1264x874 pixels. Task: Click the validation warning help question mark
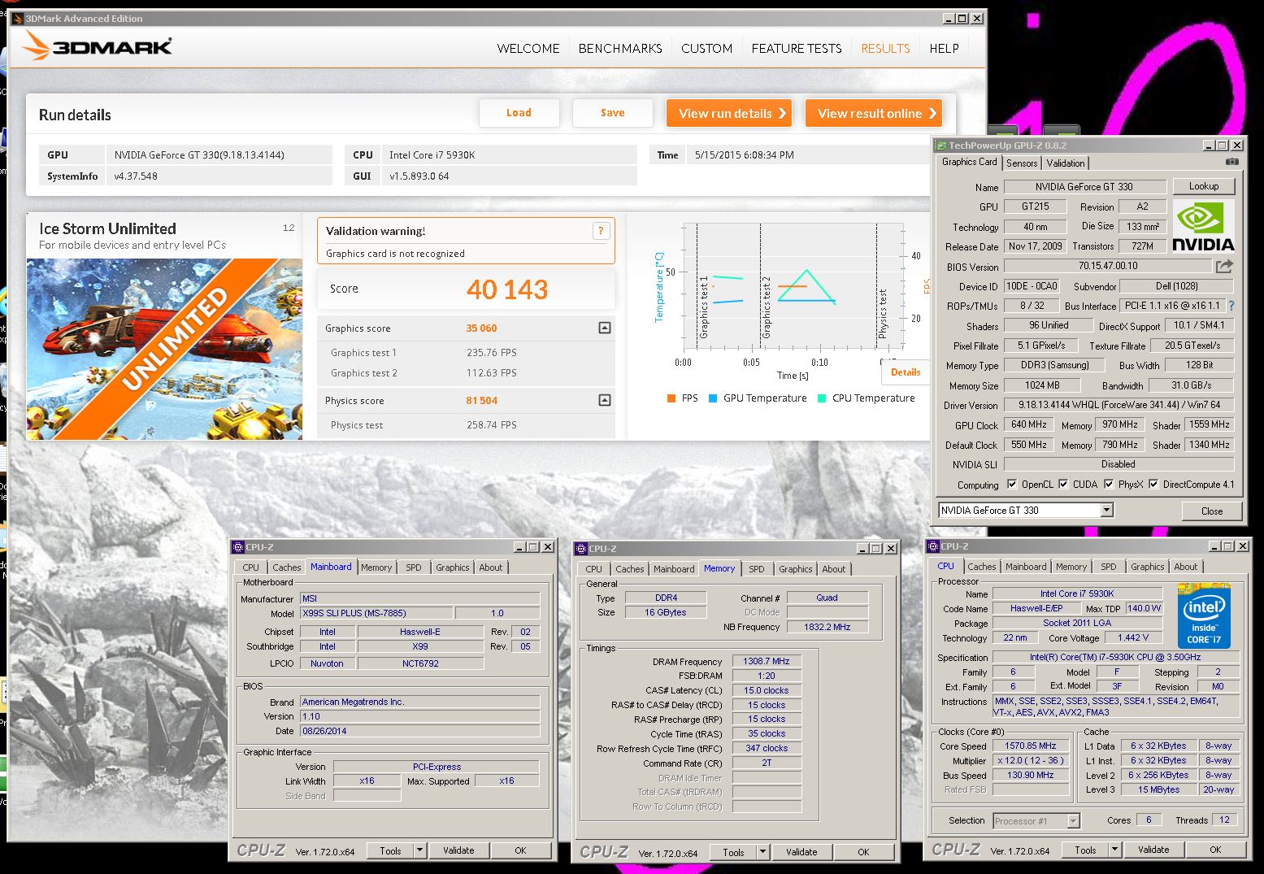[x=601, y=231]
